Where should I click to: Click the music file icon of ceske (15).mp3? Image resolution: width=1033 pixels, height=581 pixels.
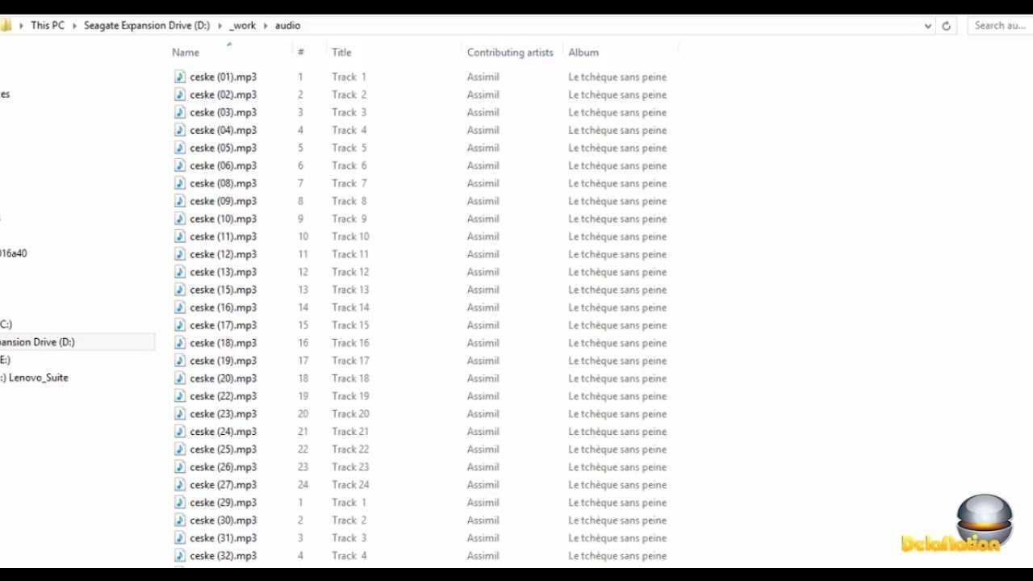[x=180, y=290]
